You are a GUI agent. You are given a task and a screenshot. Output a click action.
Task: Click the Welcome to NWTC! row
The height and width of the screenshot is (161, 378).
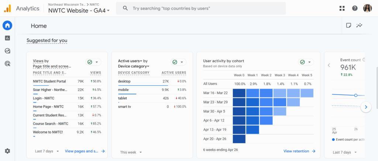click(67, 132)
